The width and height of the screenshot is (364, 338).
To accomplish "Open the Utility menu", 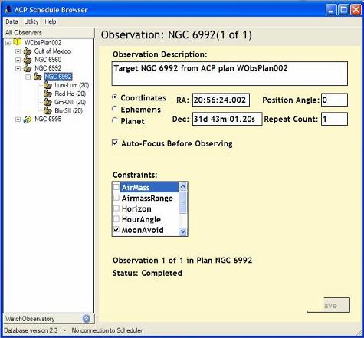I will tap(31, 21).
